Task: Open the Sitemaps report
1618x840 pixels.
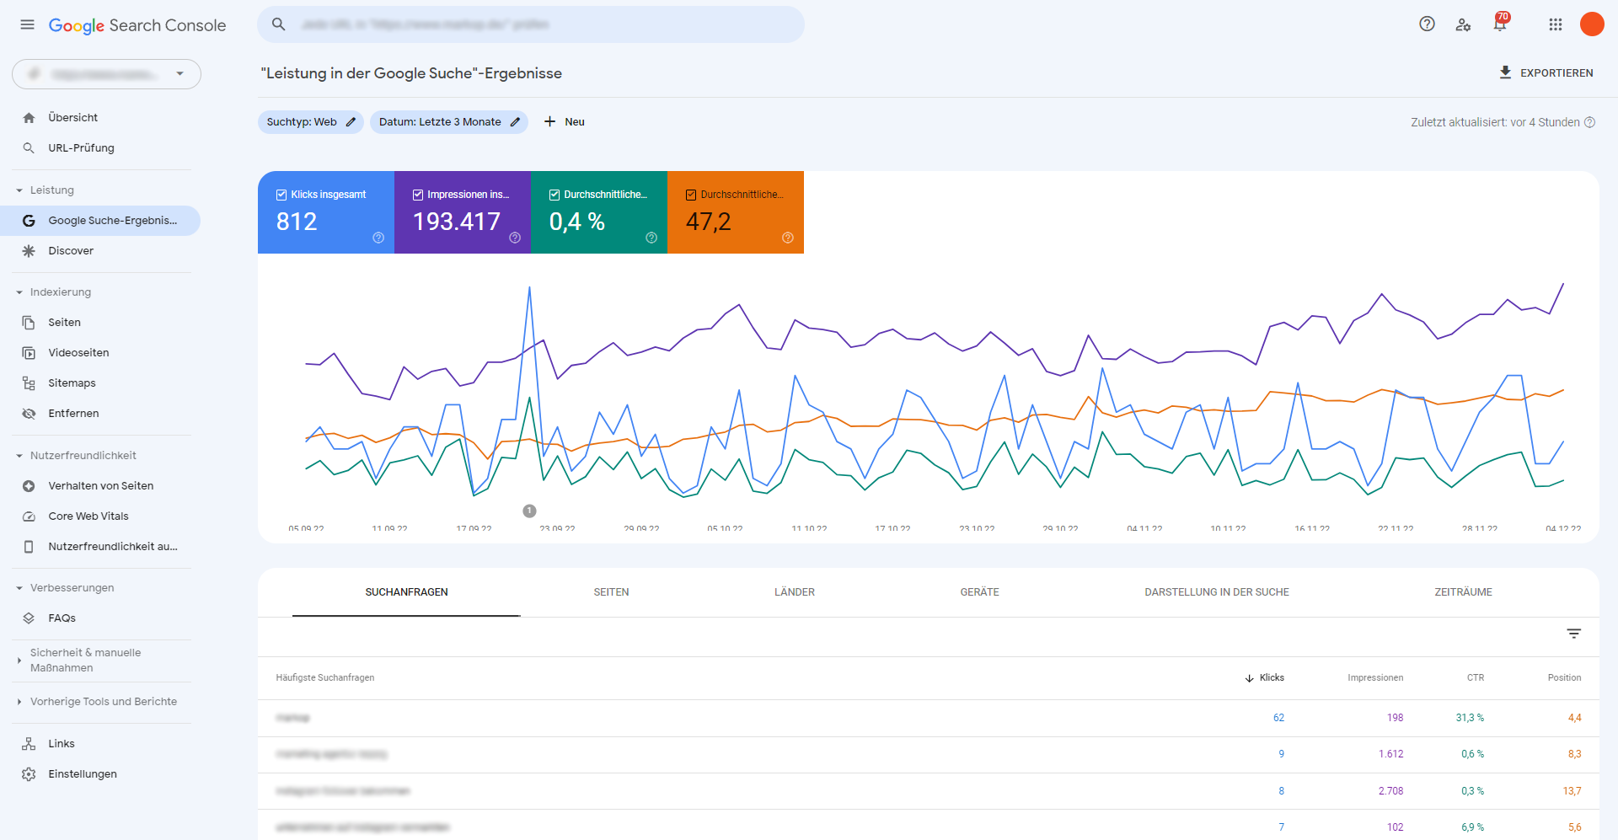Action: 72,383
